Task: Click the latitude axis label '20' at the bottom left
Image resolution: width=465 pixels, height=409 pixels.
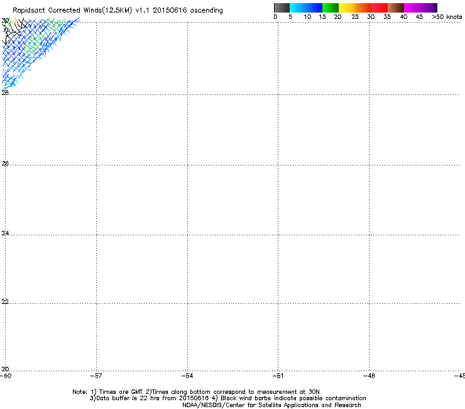Action: tap(5, 369)
